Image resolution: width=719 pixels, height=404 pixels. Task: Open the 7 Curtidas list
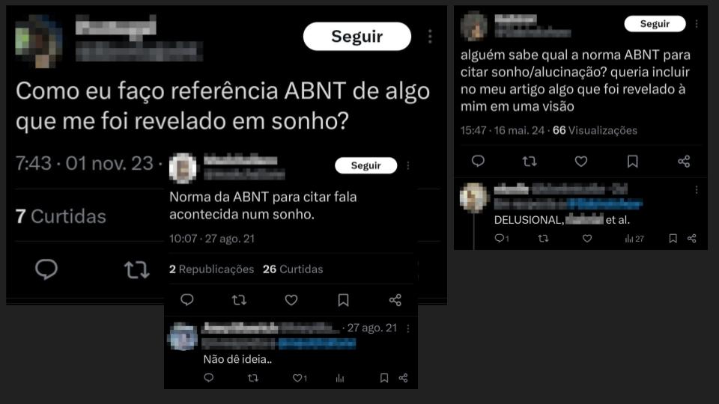click(61, 216)
